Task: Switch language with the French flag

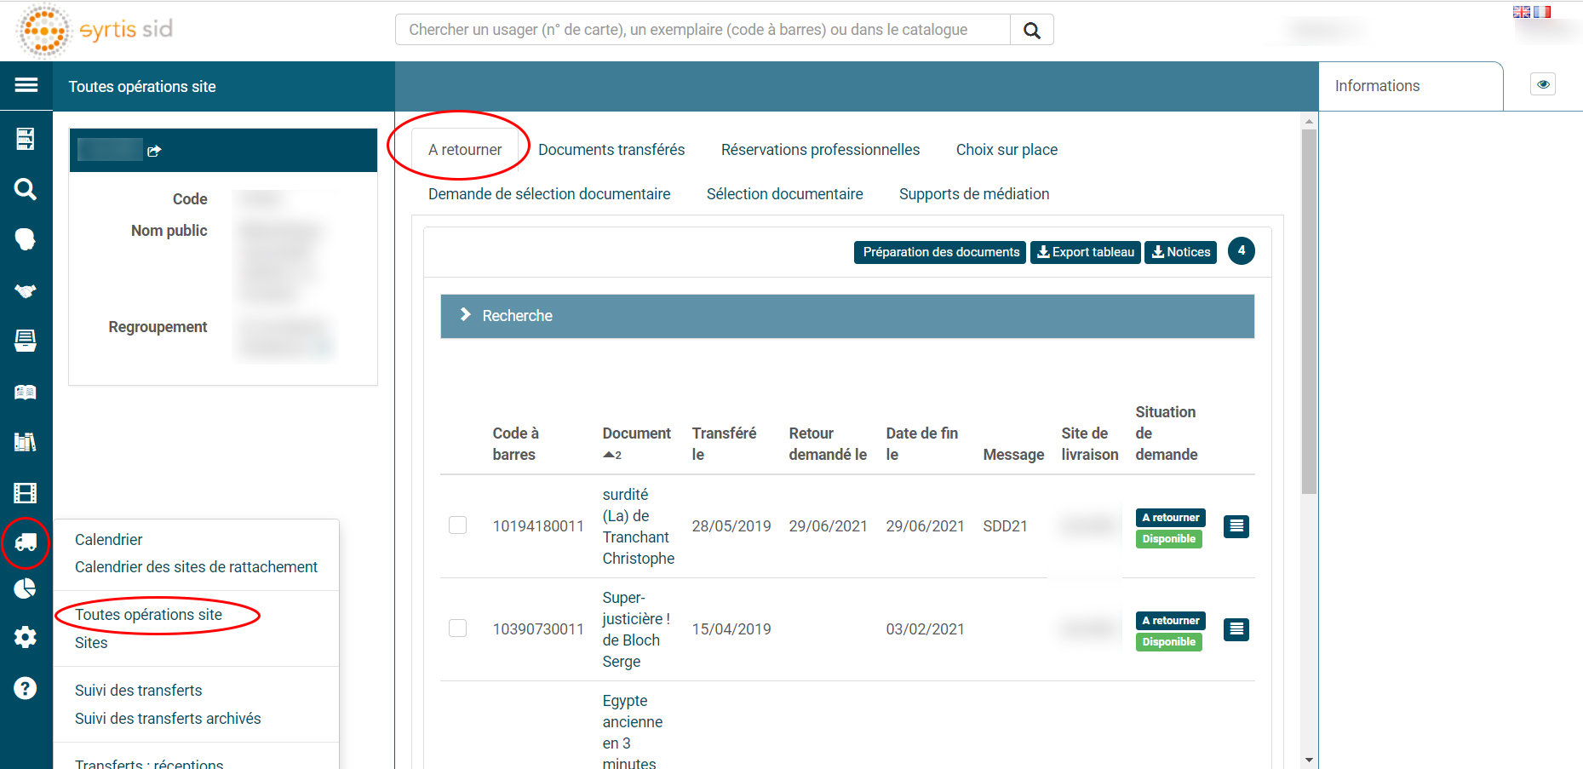Action: point(1542,12)
